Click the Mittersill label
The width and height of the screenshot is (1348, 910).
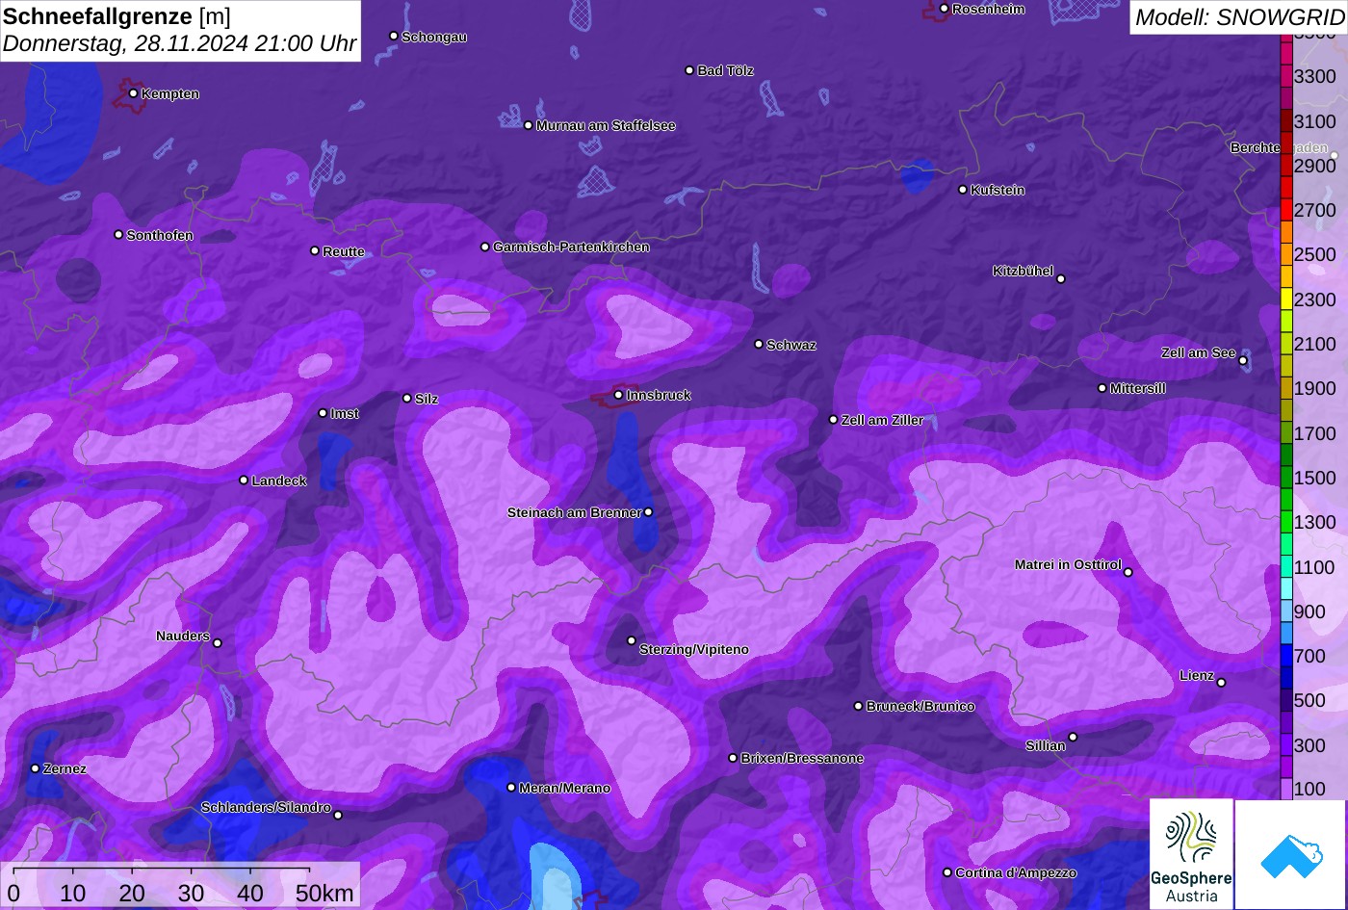[x=1138, y=388]
